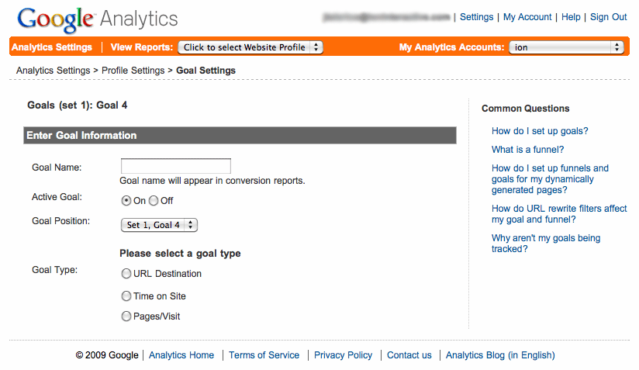The image size is (639, 370).
Task: Open Terms of Service footer link
Action: [264, 355]
